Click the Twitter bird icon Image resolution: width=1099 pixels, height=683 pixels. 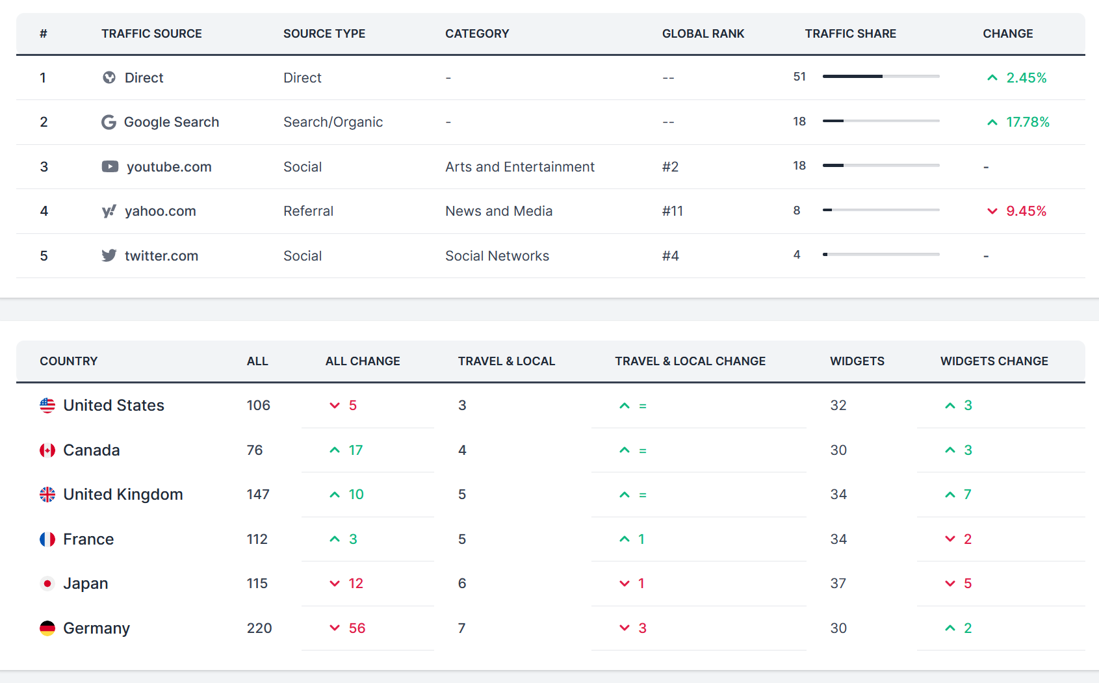(109, 255)
